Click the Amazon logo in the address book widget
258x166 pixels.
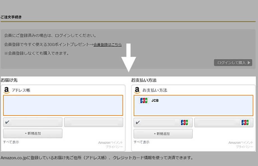pos(6,90)
